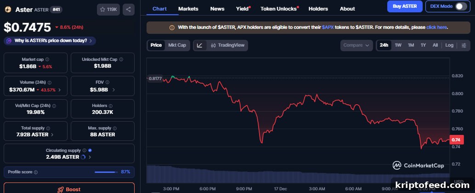Click the Circulating supply info icon
Screen dimensions: 475x193
(85, 150)
